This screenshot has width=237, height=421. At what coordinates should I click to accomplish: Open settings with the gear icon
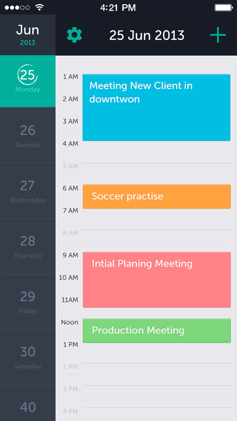click(74, 35)
